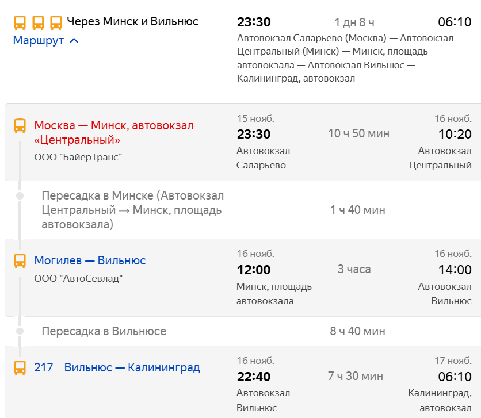Click the Пересадка в Вильнюсе row
The height and width of the screenshot is (418, 481).
(x=243, y=331)
